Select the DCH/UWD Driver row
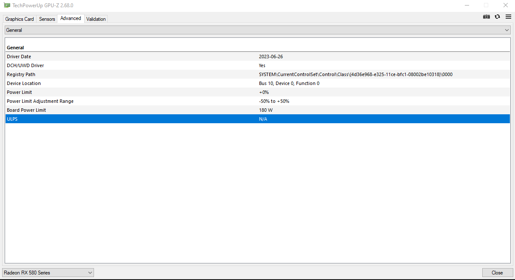The height and width of the screenshot is (280, 515). pyautogui.click(x=258, y=65)
